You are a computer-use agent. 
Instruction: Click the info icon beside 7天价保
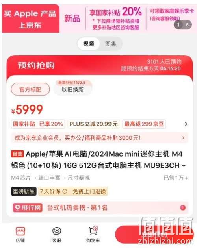point(65,192)
